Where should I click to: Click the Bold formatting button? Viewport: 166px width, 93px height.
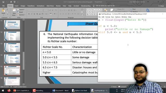[x=29, y=14]
